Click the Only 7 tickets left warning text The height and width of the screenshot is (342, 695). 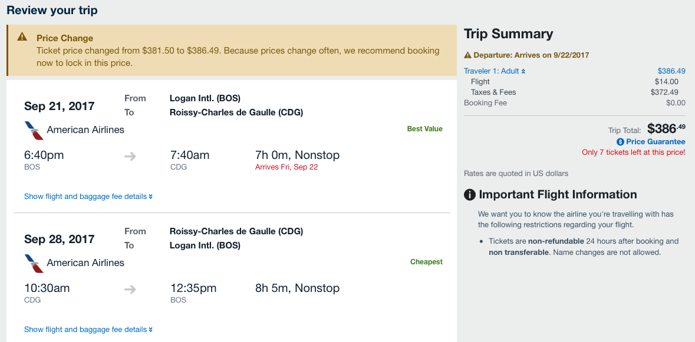click(633, 152)
